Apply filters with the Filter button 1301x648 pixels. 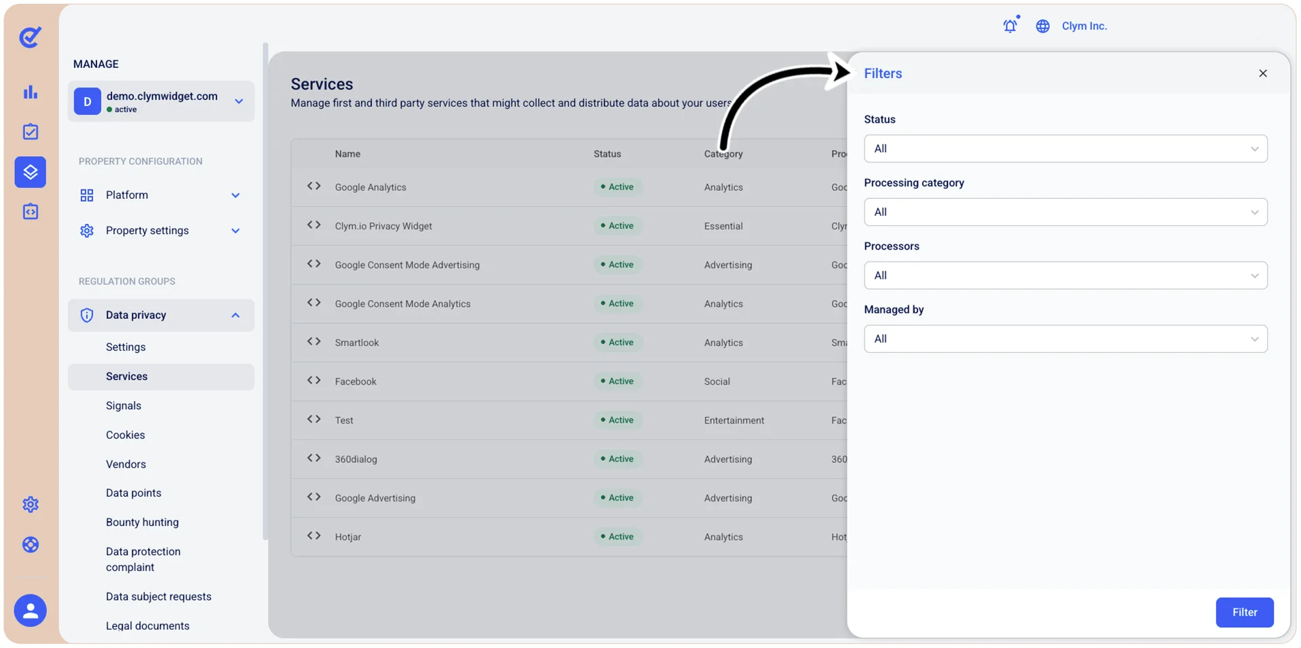[1245, 612]
